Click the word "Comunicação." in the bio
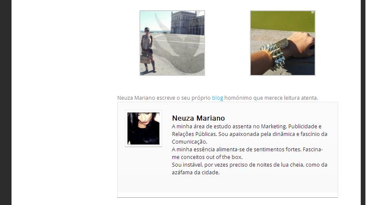 tap(189, 141)
